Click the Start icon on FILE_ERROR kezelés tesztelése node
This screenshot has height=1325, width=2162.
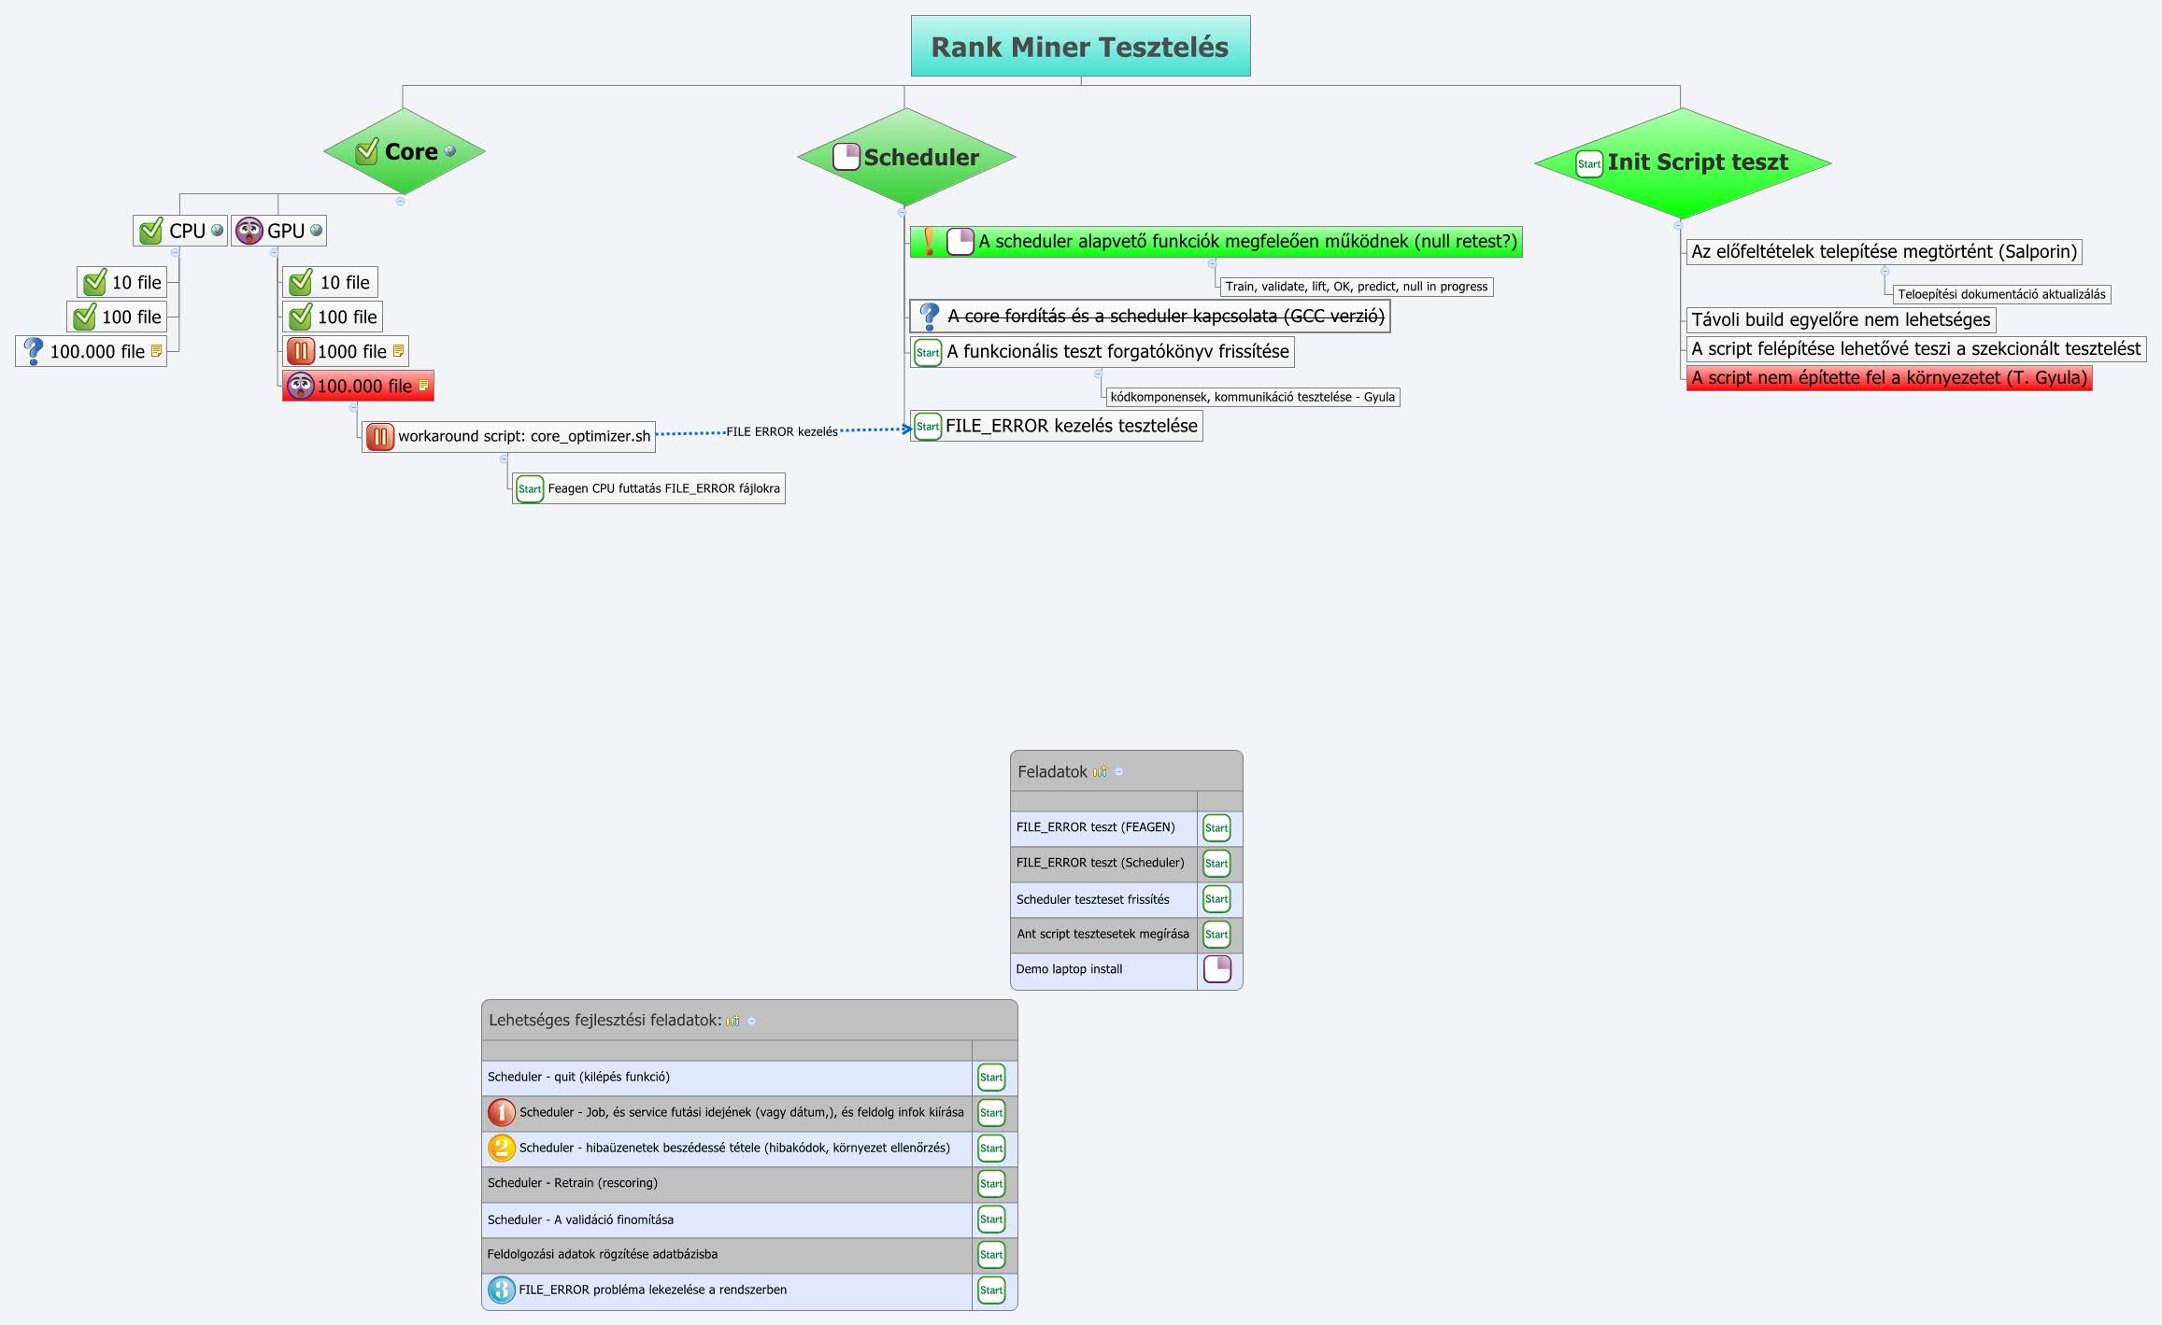click(928, 426)
